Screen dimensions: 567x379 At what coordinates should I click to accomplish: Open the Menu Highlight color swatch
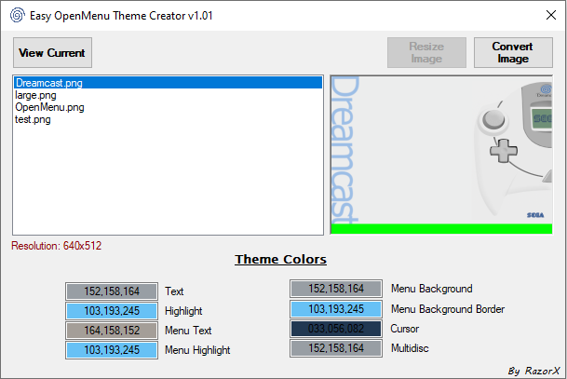point(112,350)
